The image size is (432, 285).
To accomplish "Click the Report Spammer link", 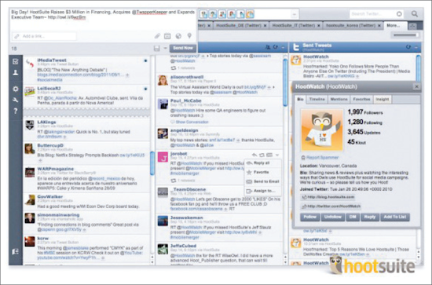I will (x=322, y=158).
